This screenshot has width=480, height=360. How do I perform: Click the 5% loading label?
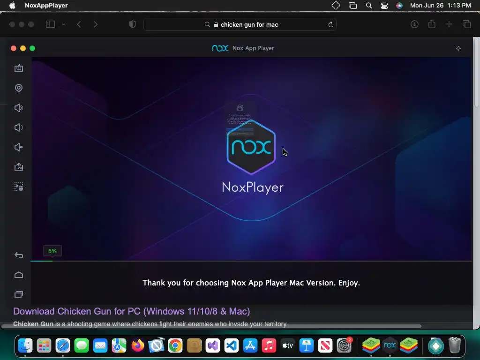pos(52,251)
